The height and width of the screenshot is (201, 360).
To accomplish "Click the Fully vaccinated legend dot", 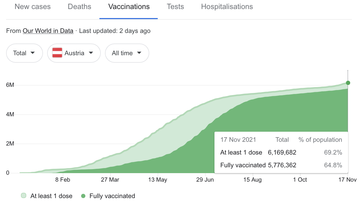I will 83,196.
